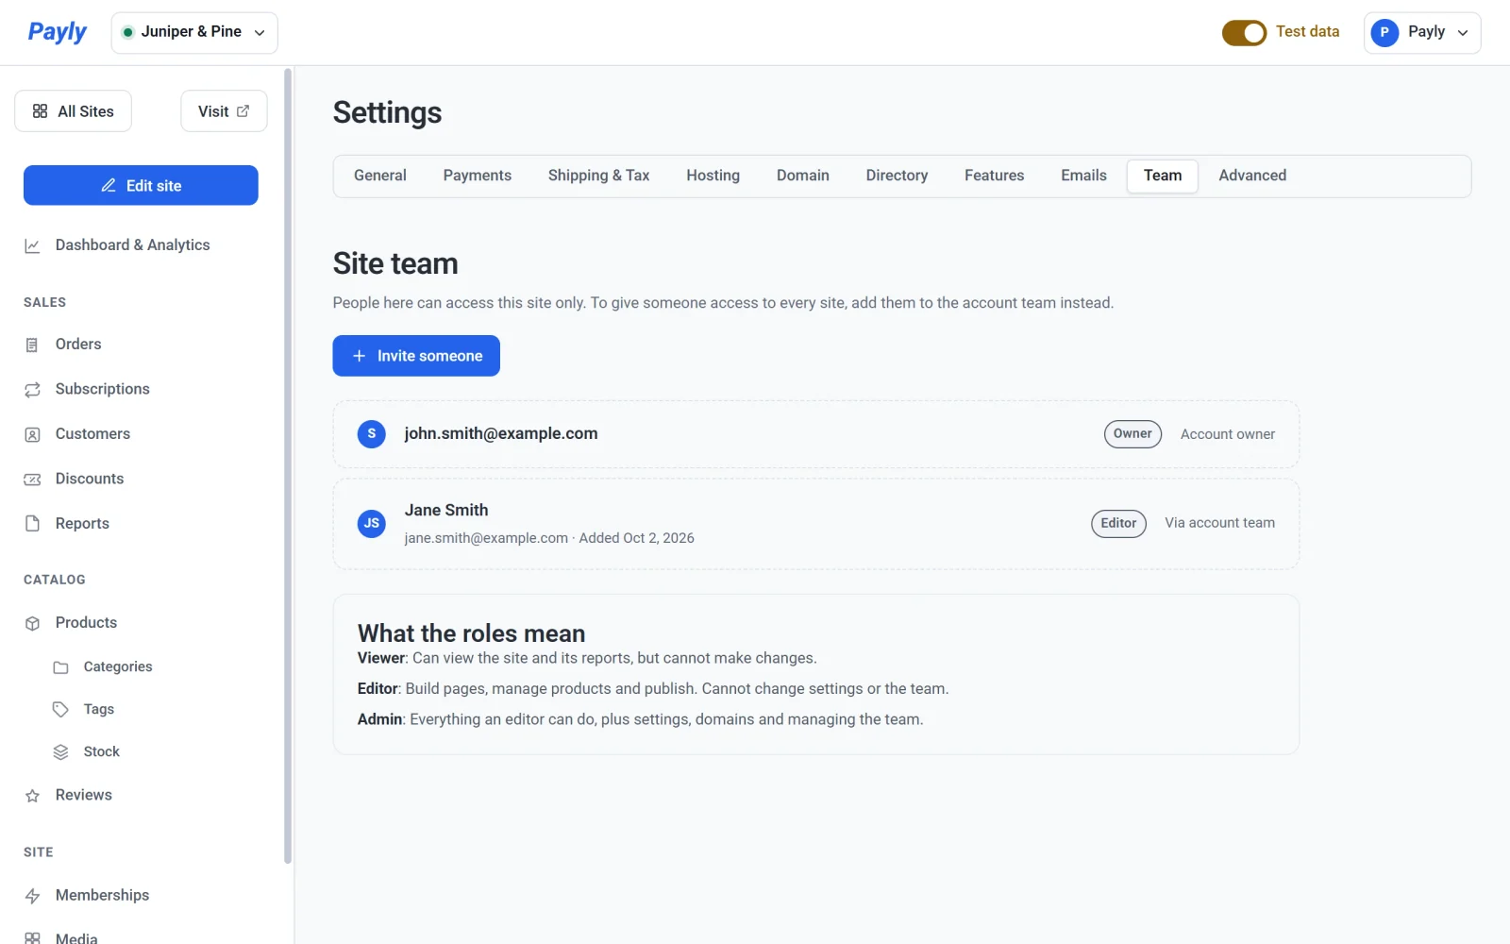Select the Domain tab
The height and width of the screenshot is (944, 1510).
(803, 176)
